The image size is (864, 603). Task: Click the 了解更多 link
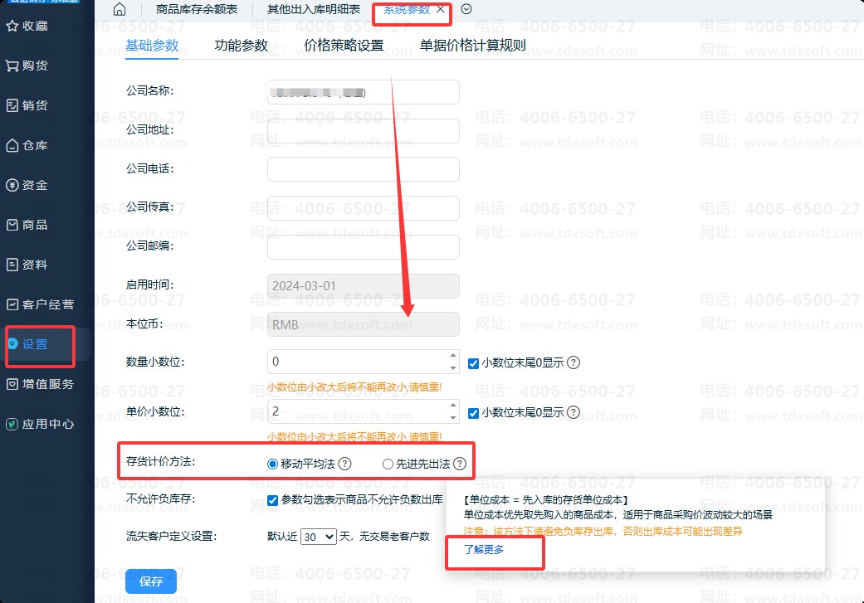pyautogui.click(x=484, y=549)
